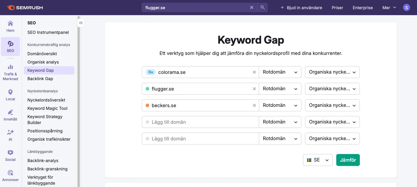Open Organisk trafikinsikter
417x187 pixels.
coord(49,139)
